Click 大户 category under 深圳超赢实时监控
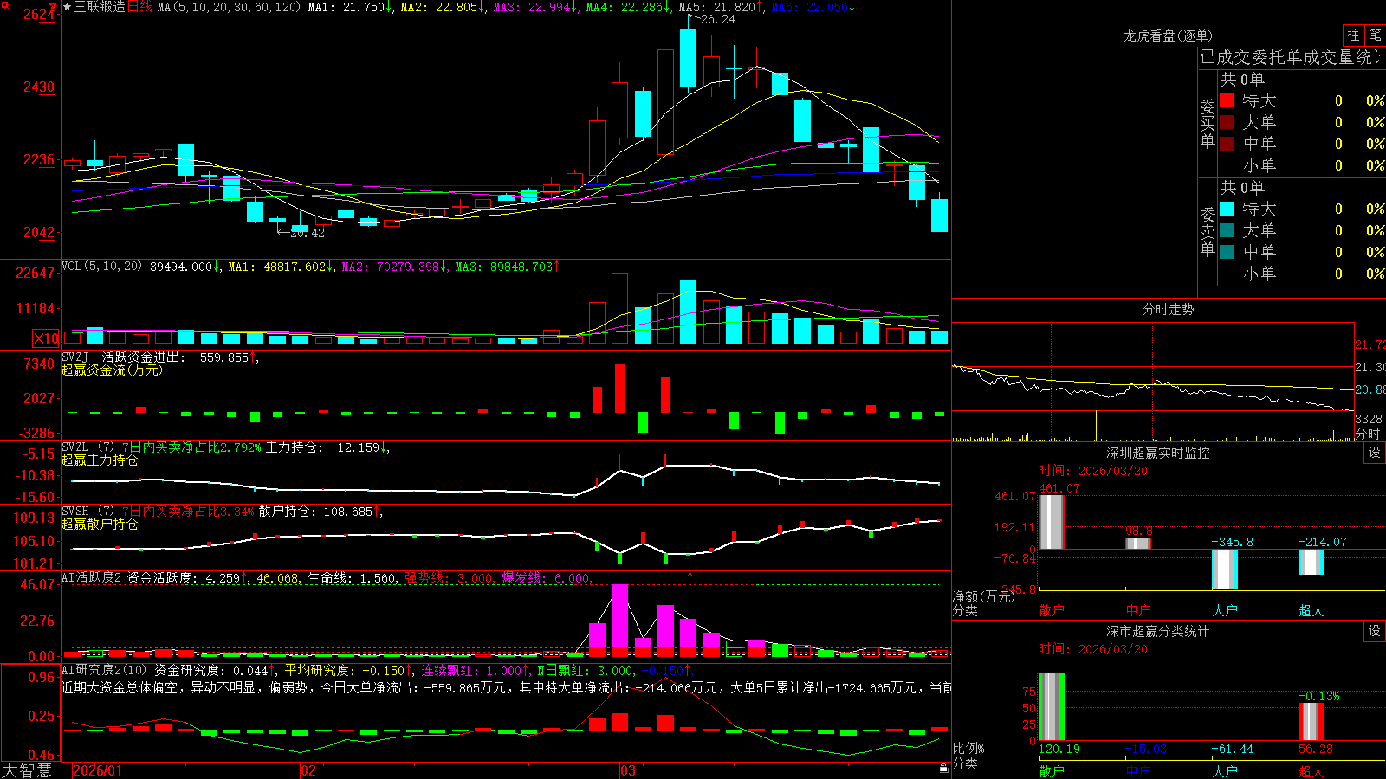This screenshot has height=779, width=1386. pyautogui.click(x=1225, y=609)
